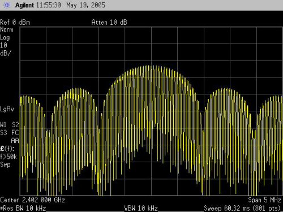Select the time readout 11:55:30
This screenshot has height=212, width=283.
tap(49, 5)
